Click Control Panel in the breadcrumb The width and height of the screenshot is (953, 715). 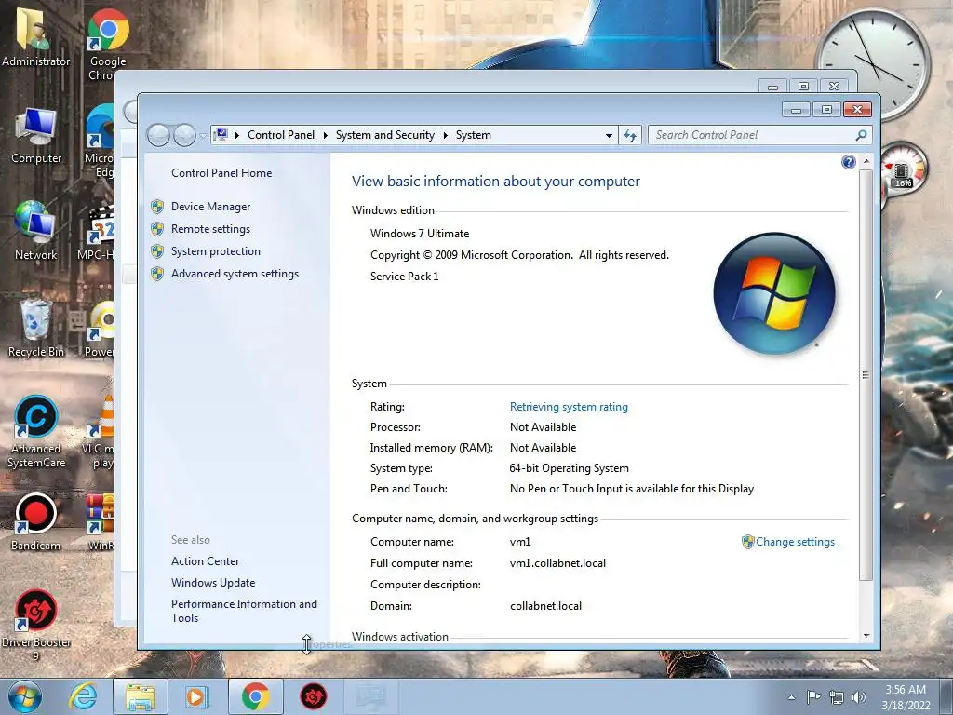281,135
